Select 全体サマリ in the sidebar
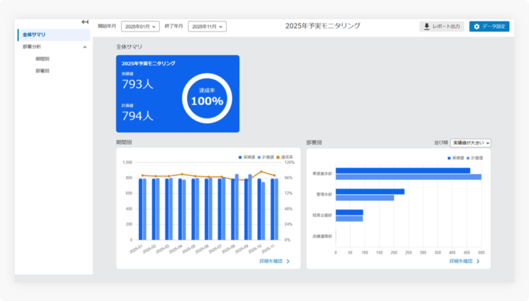Viewport: 529px width, 301px height. point(54,35)
